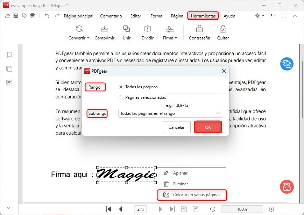Jump to the last page
This screenshot has width=304, height=215.
click(x=172, y=209)
